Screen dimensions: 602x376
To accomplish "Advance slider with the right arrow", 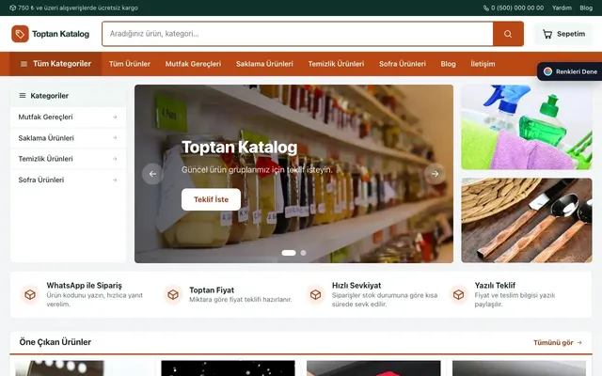I will click(x=435, y=174).
